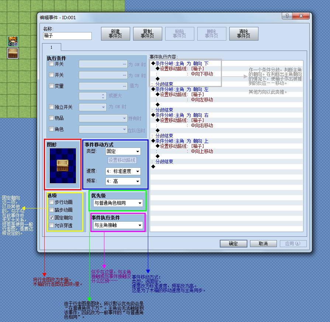Select the line 条件分歧:主角 为 朝向 右
330x322 pixels.
pyautogui.click(x=226, y=115)
